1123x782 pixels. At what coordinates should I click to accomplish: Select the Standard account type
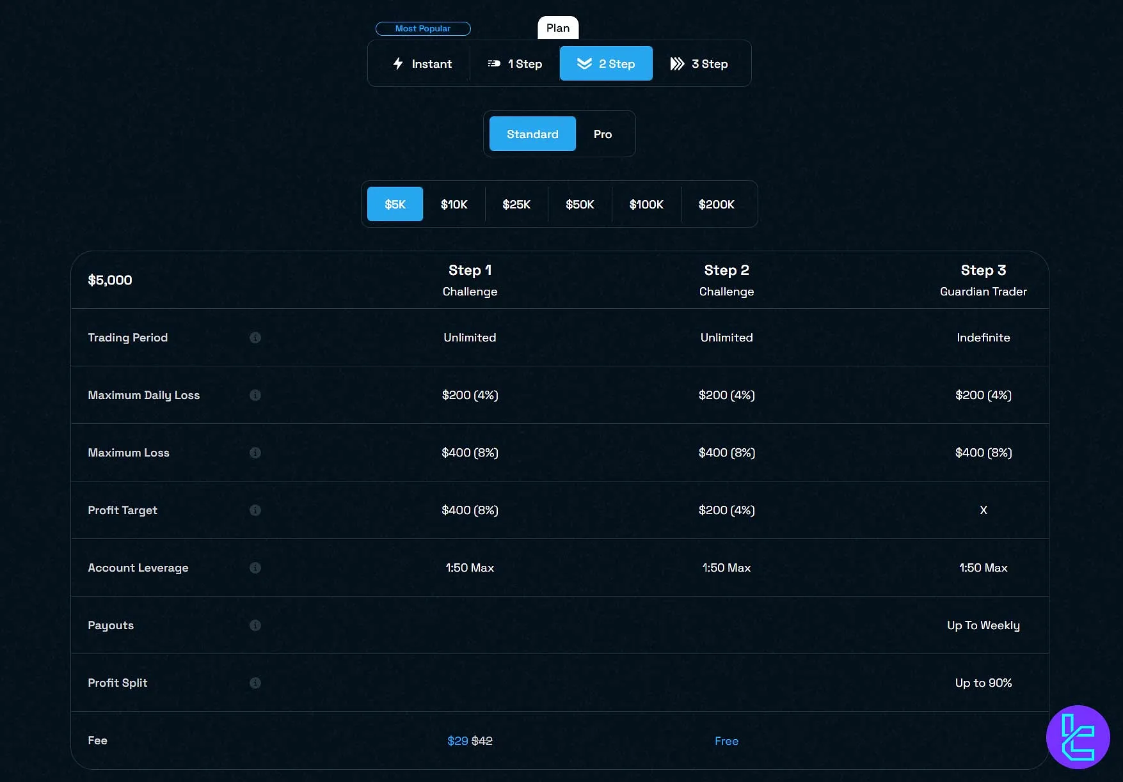532,134
